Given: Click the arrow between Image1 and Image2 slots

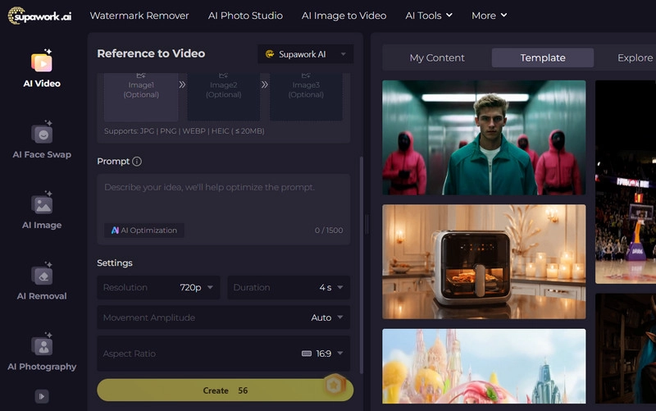Looking at the screenshot, I should (x=182, y=84).
